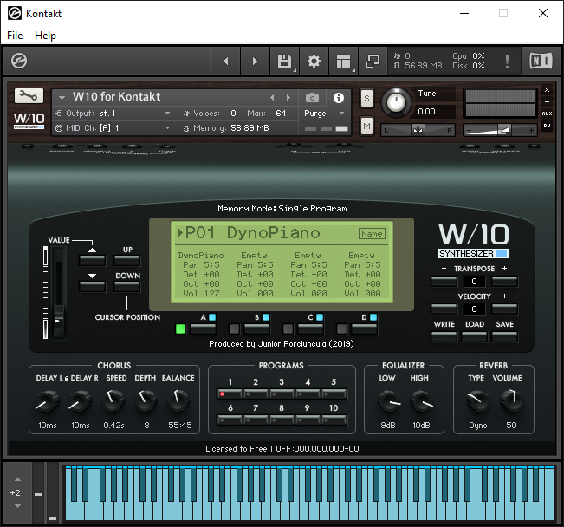Viewport: 564px width, 527px height.
Task: Click the NI logo icon
Action: point(541,61)
